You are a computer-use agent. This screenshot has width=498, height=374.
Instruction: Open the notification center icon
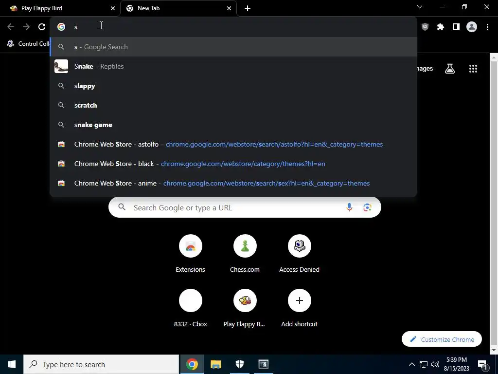pos(482,364)
